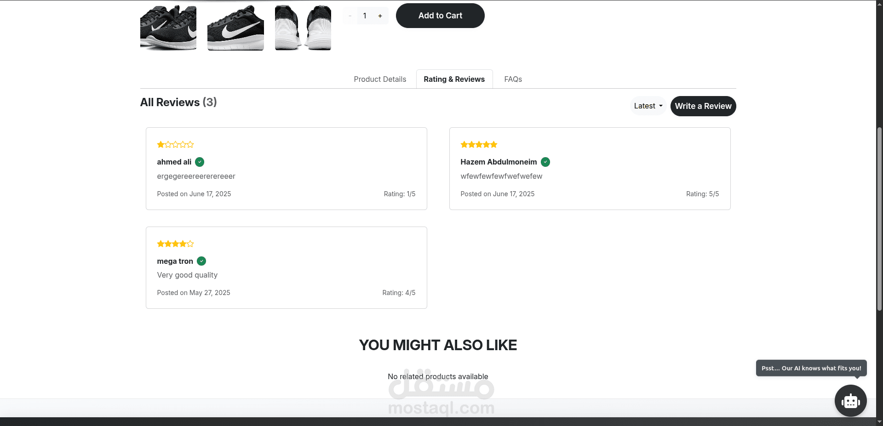
Task: Open the AI chatbot robot icon
Action: pyautogui.click(x=850, y=401)
